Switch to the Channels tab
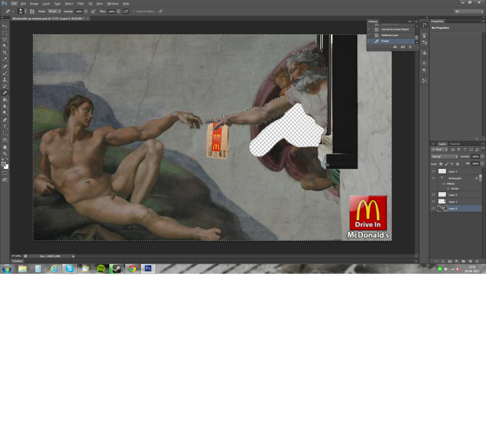486x432 pixels. [x=455, y=144]
